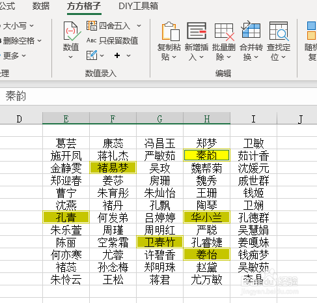Click cell containing 许碧香

(159, 254)
